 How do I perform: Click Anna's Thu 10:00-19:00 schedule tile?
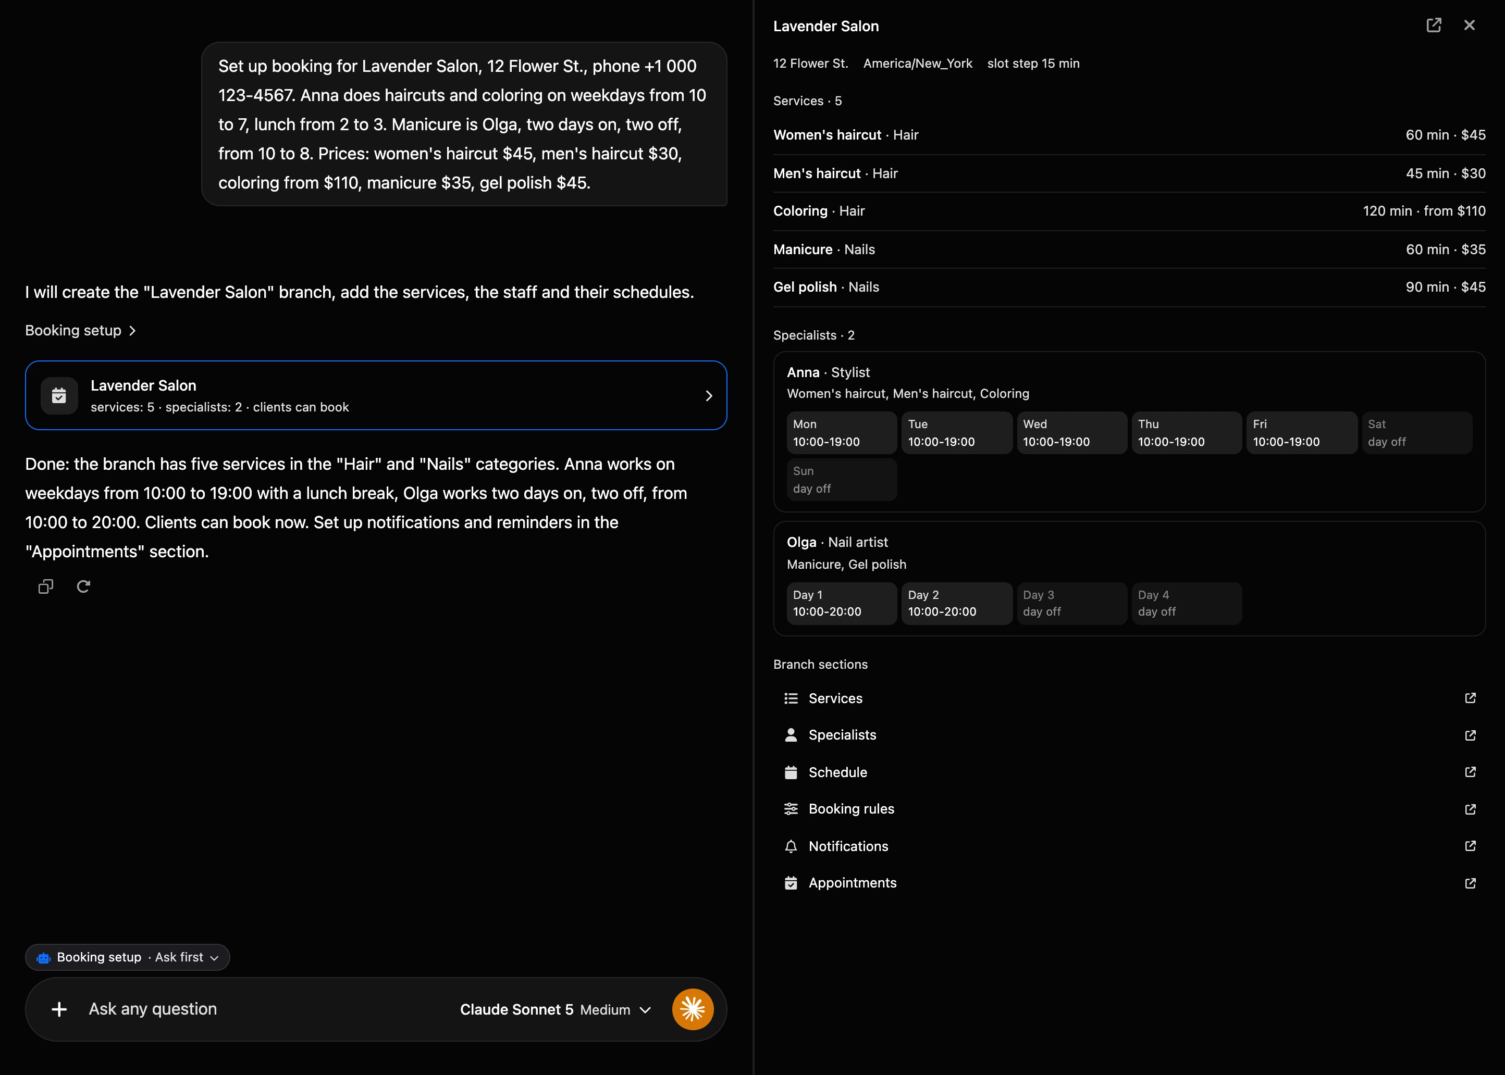tap(1187, 433)
